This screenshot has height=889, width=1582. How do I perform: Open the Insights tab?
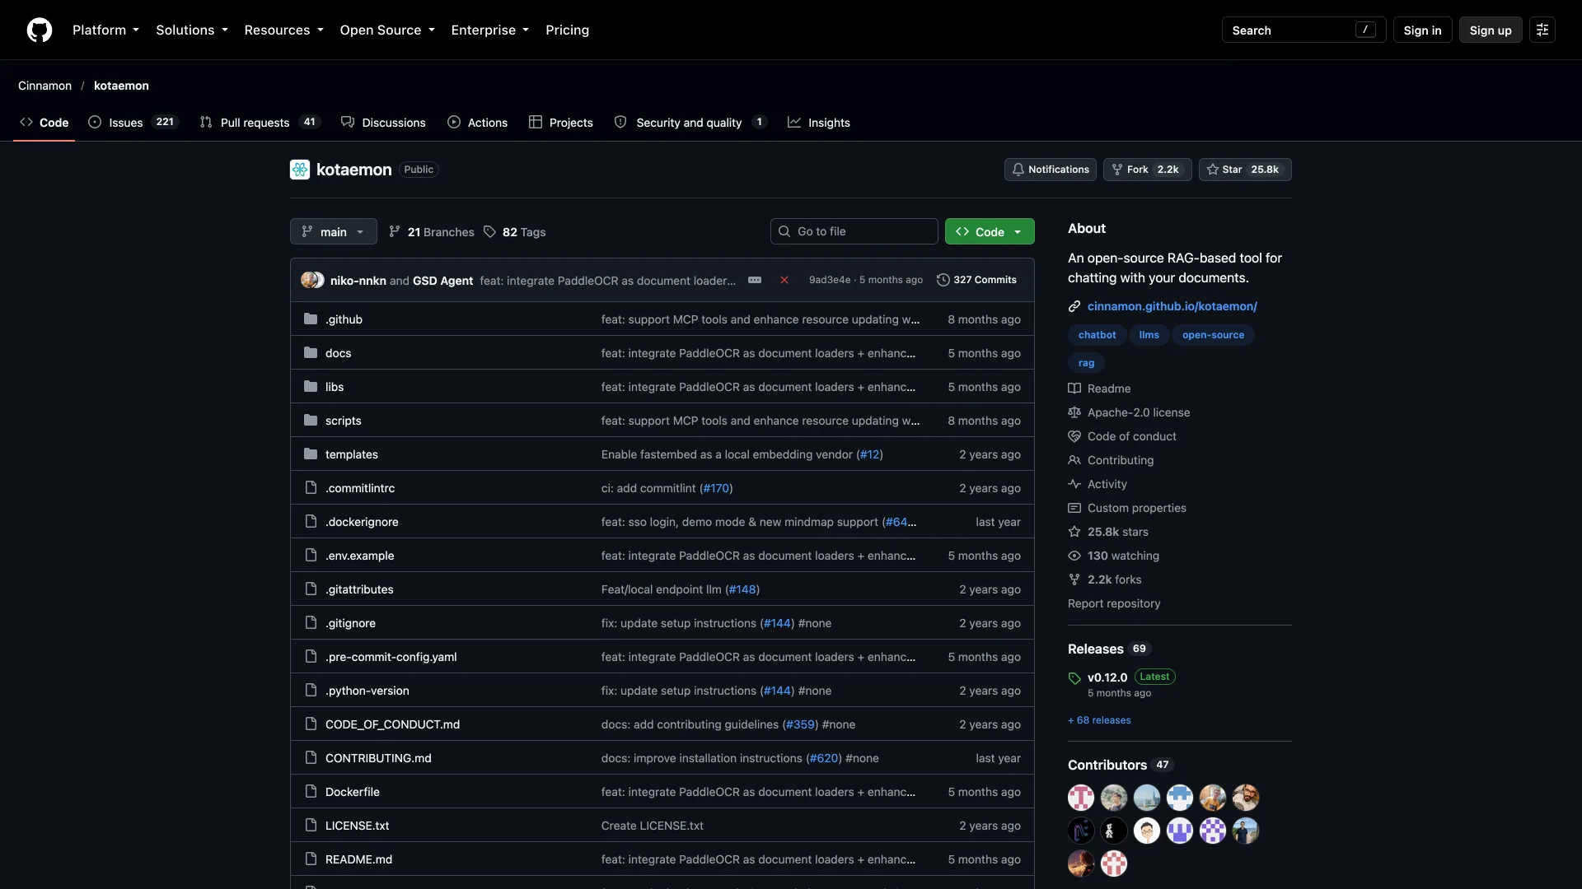click(x=819, y=123)
